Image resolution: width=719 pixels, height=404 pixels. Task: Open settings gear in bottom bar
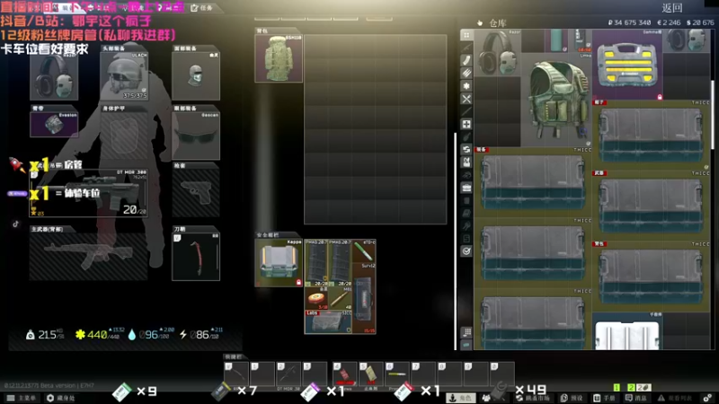point(707,398)
